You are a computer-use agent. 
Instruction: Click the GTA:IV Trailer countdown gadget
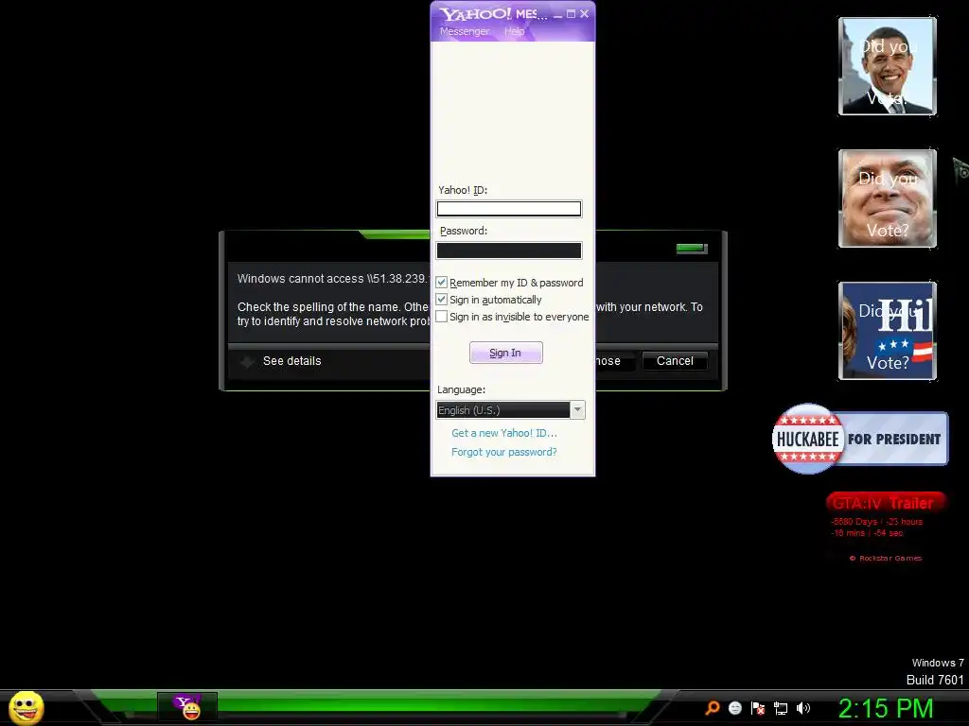click(x=885, y=527)
